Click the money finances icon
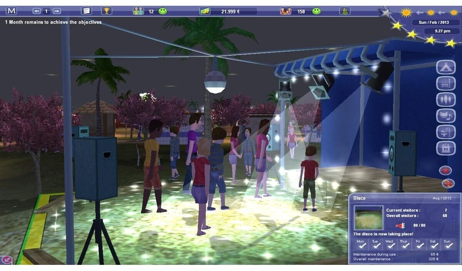Image resolution: width=462 pixels, height=271 pixels. [x=205, y=11]
